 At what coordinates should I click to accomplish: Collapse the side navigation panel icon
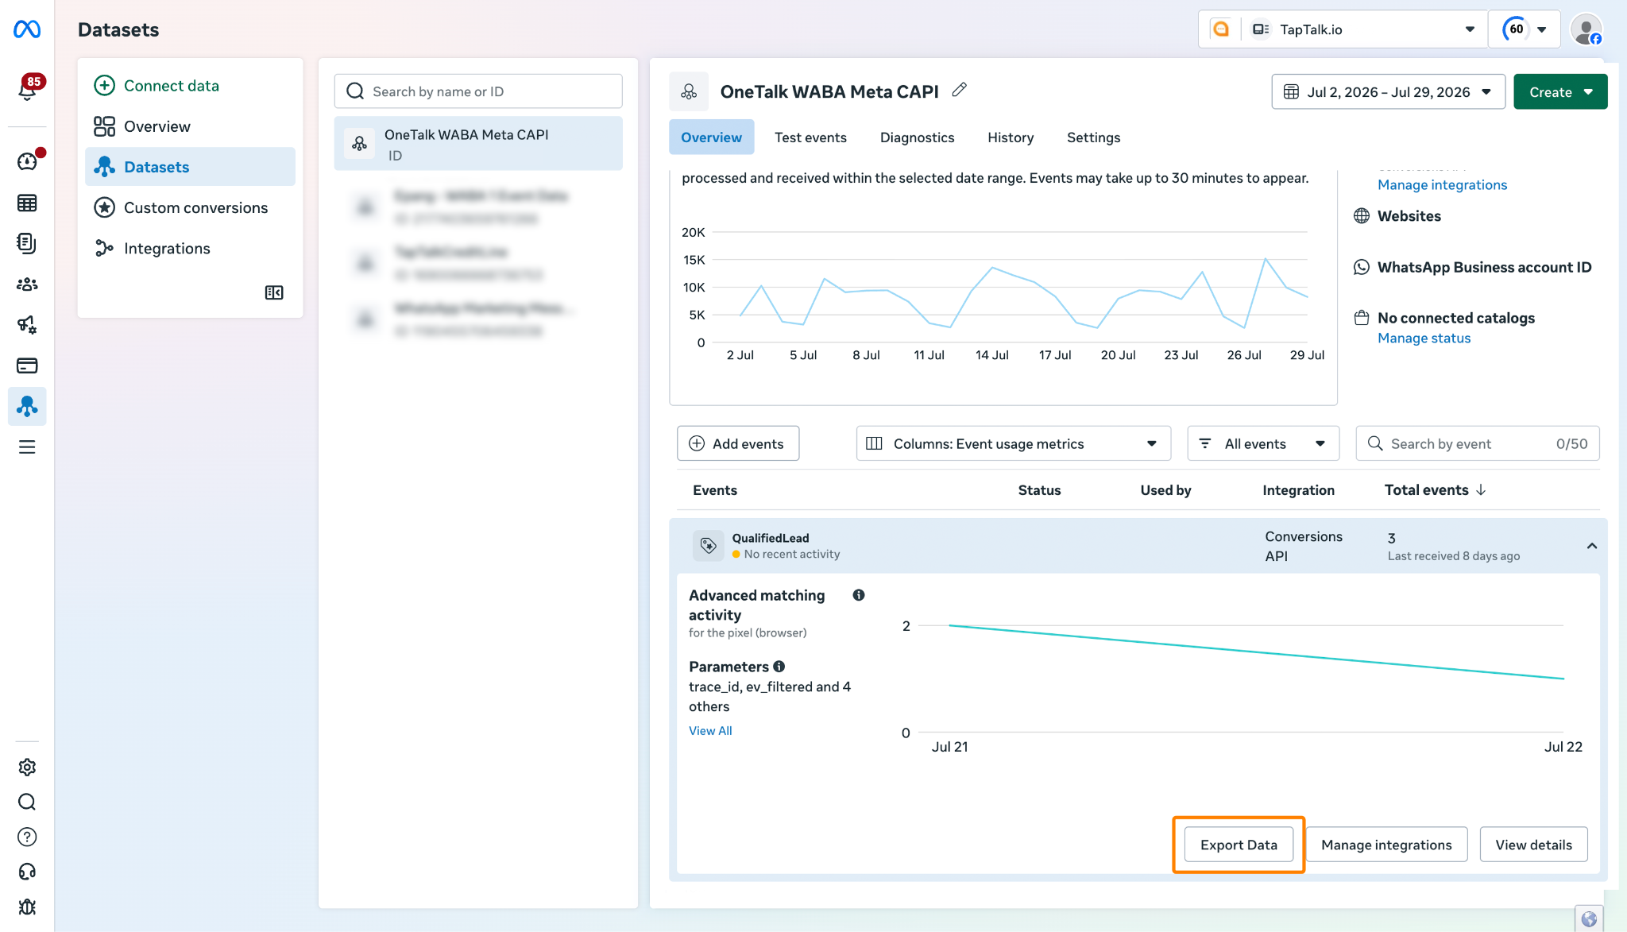pyautogui.click(x=274, y=292)
